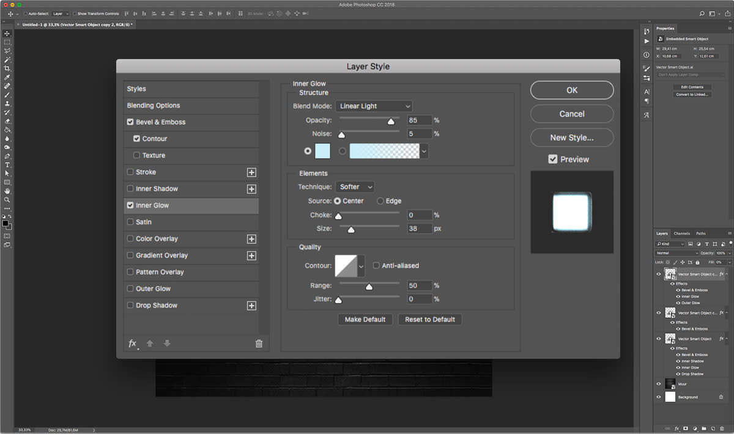The height and width of the screenshot is (434, 734).
Task: Click the light blue glow color swatch
Action: tap(322, 151)
